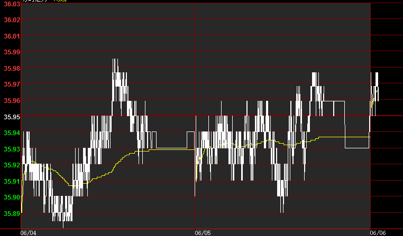The height and width of the screenshot is (236, 403).
Task: Select the 06/06 date marker
Action: coord(377,232)
